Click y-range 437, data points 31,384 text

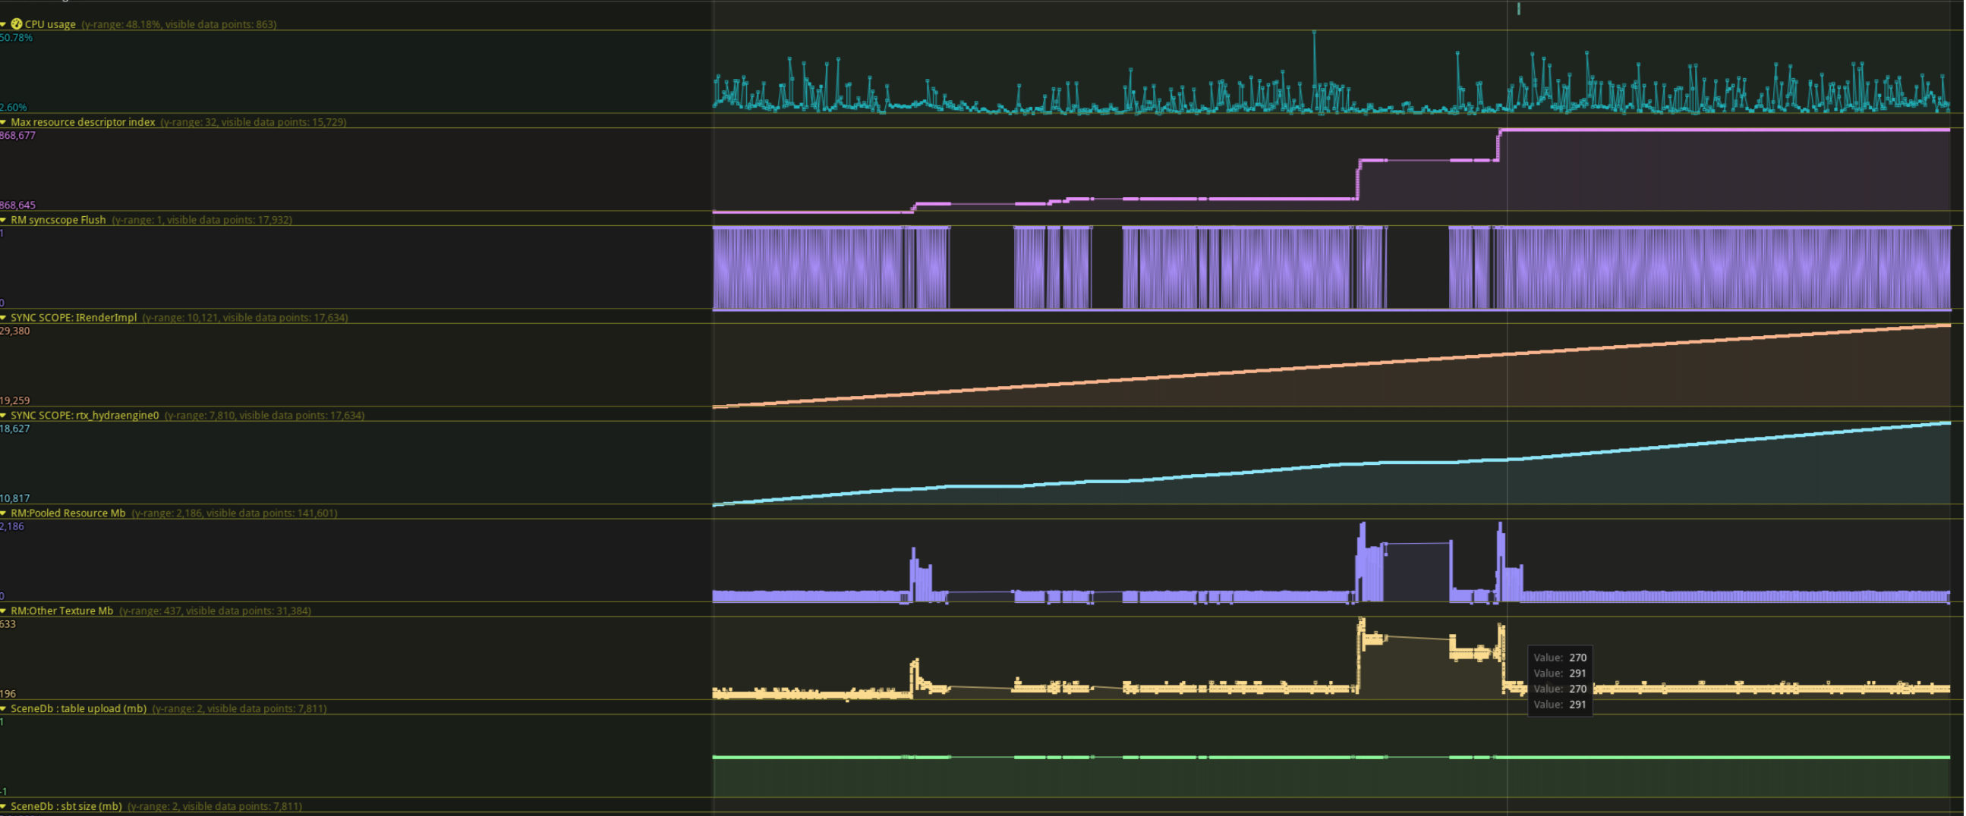[x=216, y=610]
